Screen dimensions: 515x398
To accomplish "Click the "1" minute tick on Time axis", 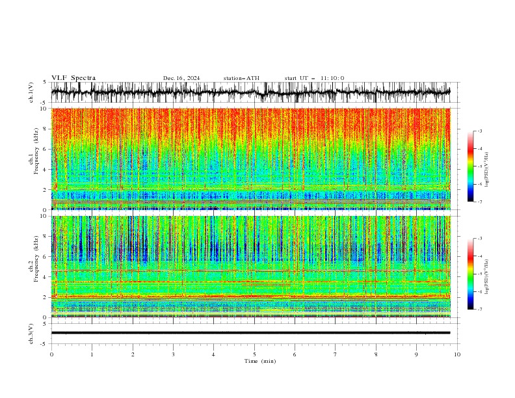I will point(92,354).
